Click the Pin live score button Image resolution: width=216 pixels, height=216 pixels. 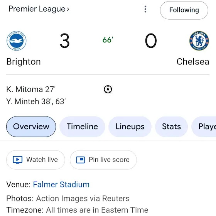point(103,160)
